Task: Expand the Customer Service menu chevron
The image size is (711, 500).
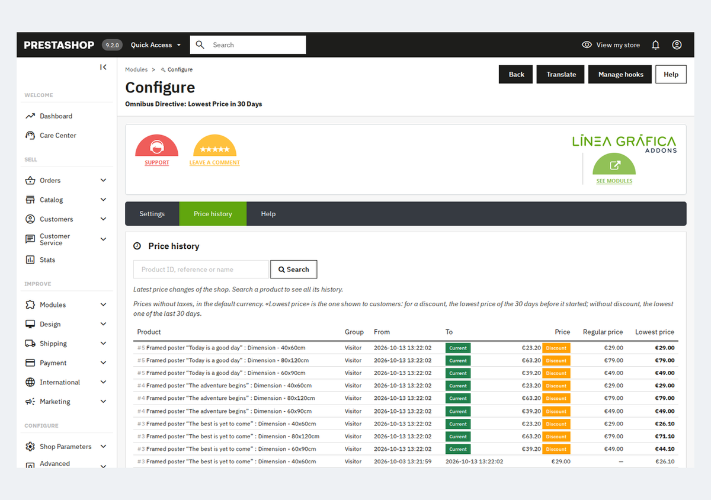Action: (104, 239)
